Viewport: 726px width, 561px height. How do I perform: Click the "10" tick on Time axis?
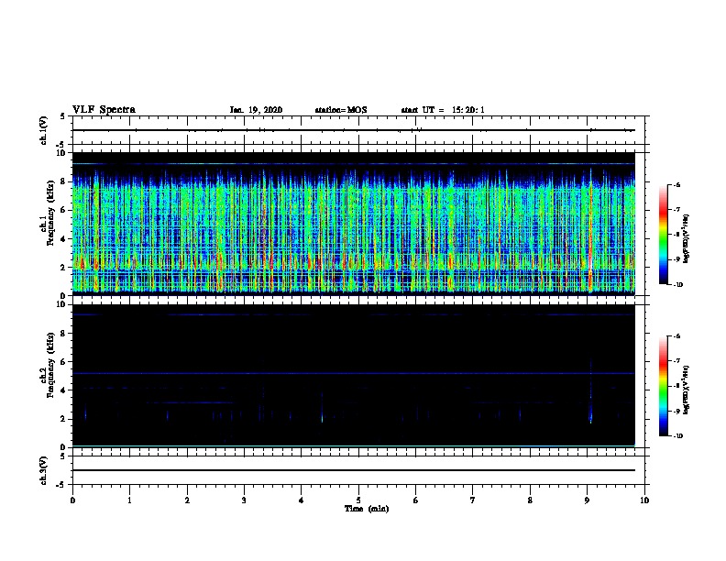644,500
